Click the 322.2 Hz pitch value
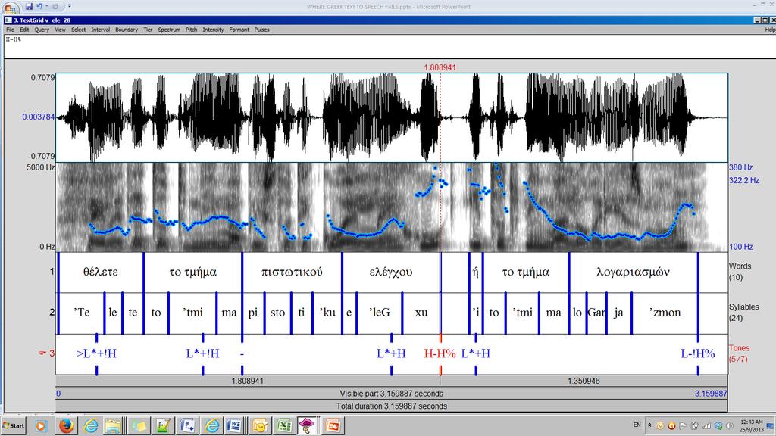The height and width of the screenshot is (436, 776). (x=744, y=180)
